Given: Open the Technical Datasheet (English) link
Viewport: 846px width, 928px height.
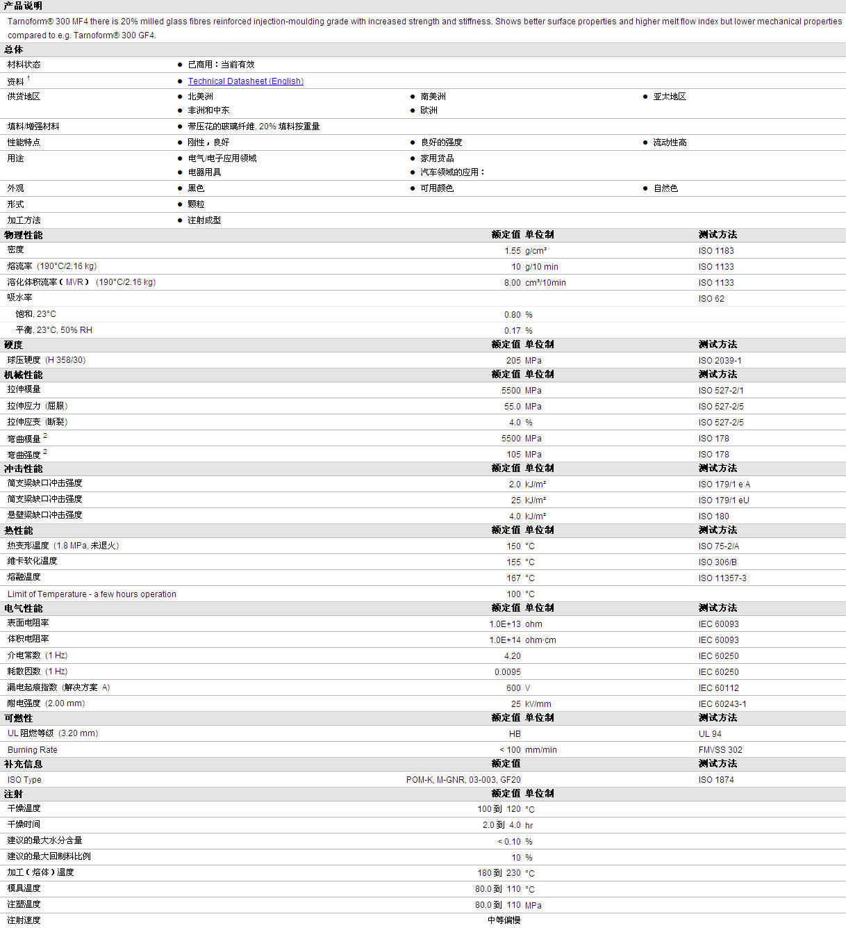Looking at the screenshot, I should point(246,81).
